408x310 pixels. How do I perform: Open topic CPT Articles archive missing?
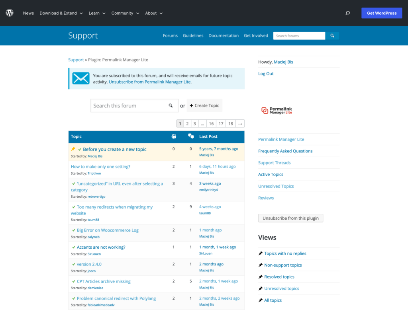click(104, 281)
